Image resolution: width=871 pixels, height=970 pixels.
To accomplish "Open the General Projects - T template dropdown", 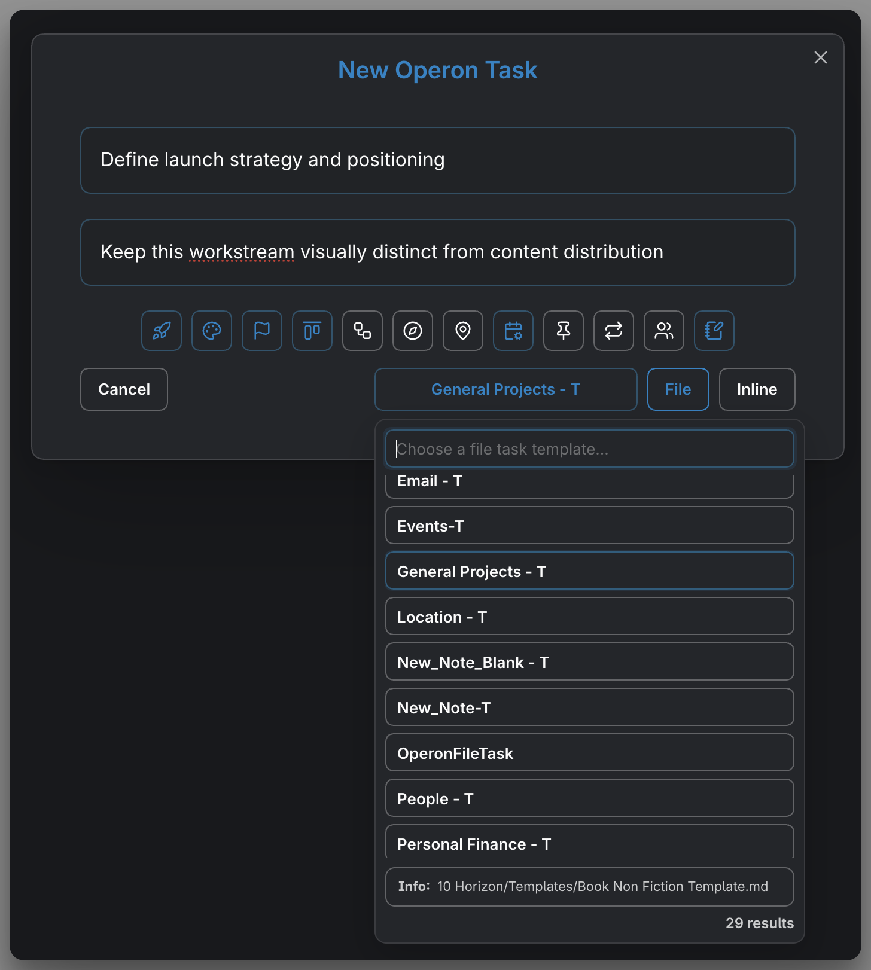I will pyautogui.click(x=506, y=389).
